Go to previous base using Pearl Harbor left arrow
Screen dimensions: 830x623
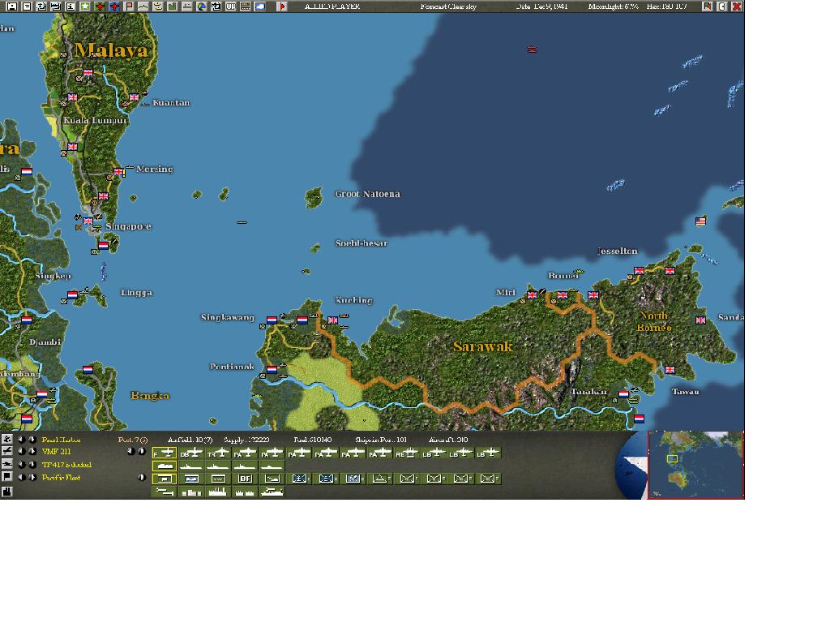(22, 439)
